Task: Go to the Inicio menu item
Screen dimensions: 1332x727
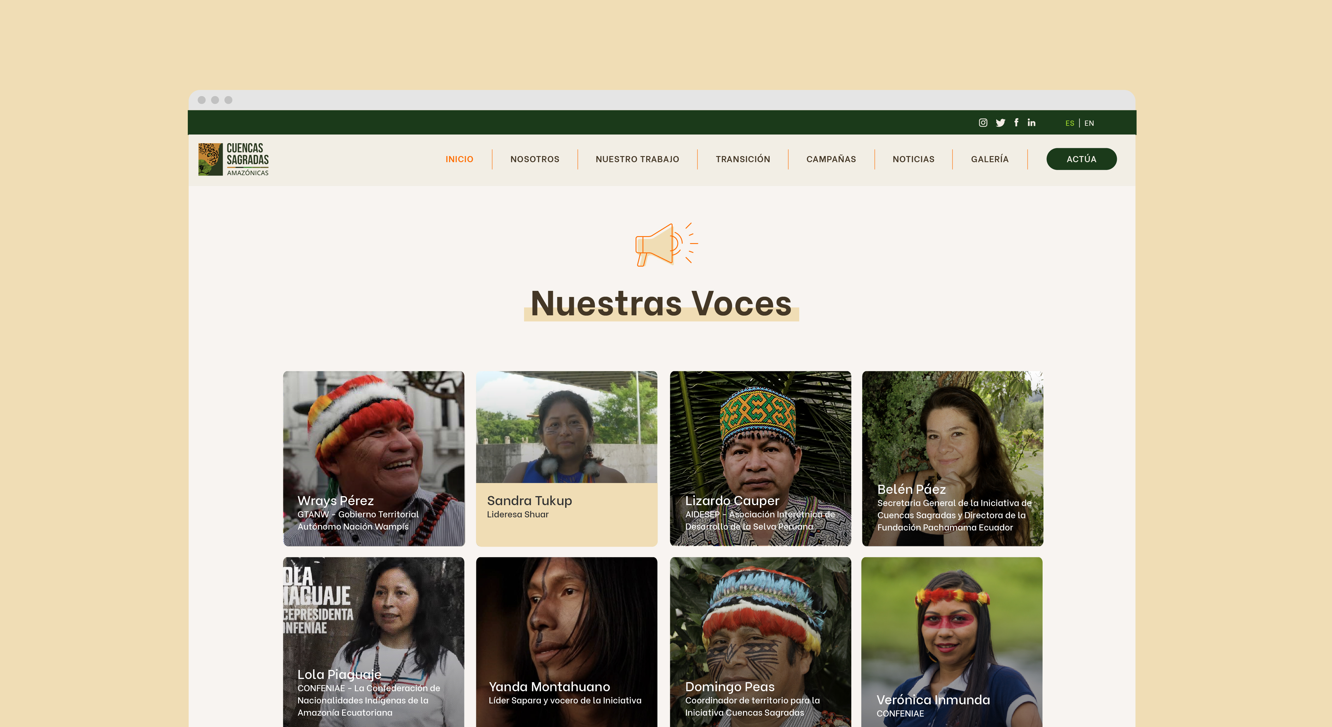Action: [459, 159]
